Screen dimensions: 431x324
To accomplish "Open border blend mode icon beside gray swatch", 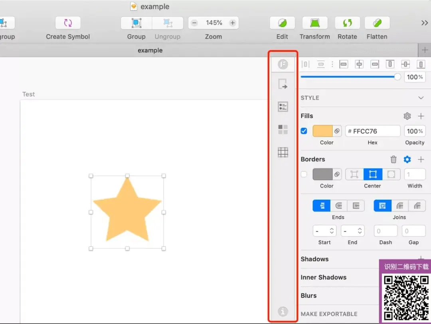I will click(x=337, y=175).
